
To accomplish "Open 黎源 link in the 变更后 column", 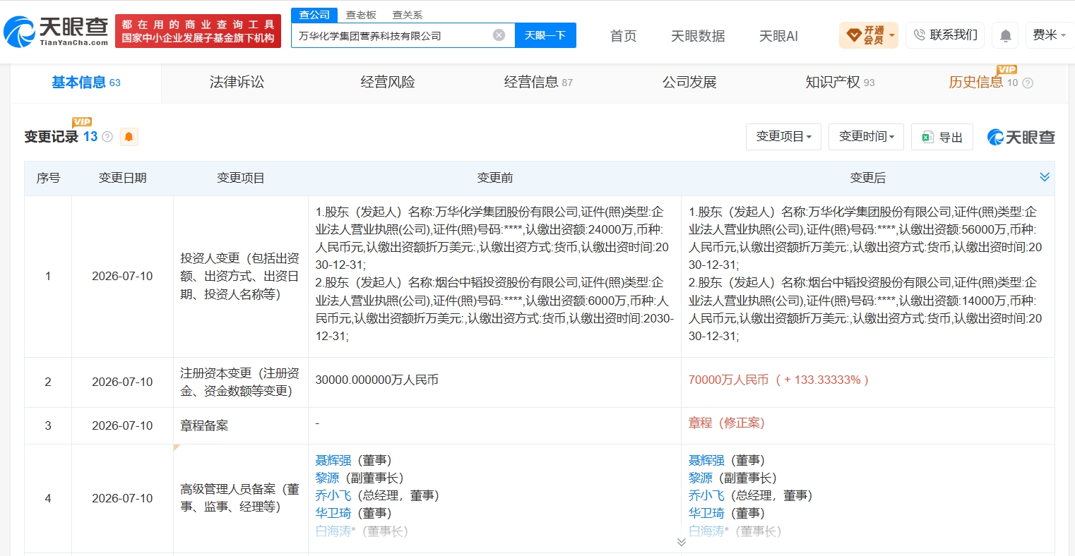I will (x=701, y=478).
